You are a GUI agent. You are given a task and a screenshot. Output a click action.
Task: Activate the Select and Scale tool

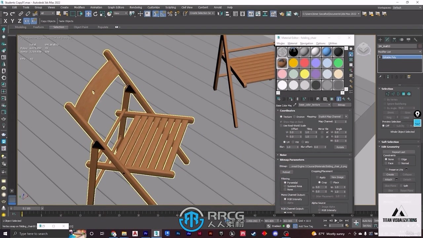click(102, 14)
